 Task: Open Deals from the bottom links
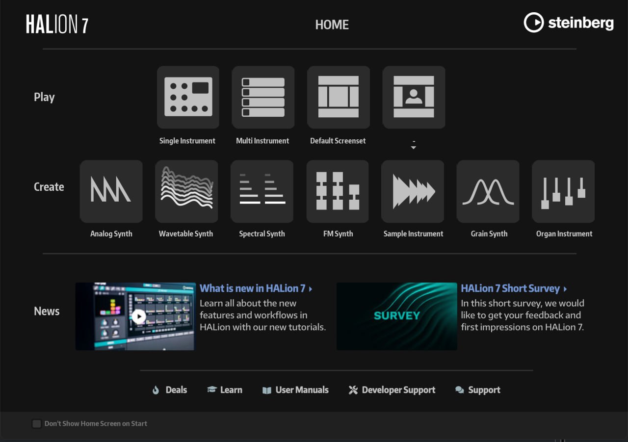pos(170,390)
